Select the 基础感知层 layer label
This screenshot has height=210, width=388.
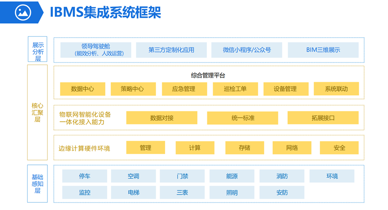click(x=38, y=184)
